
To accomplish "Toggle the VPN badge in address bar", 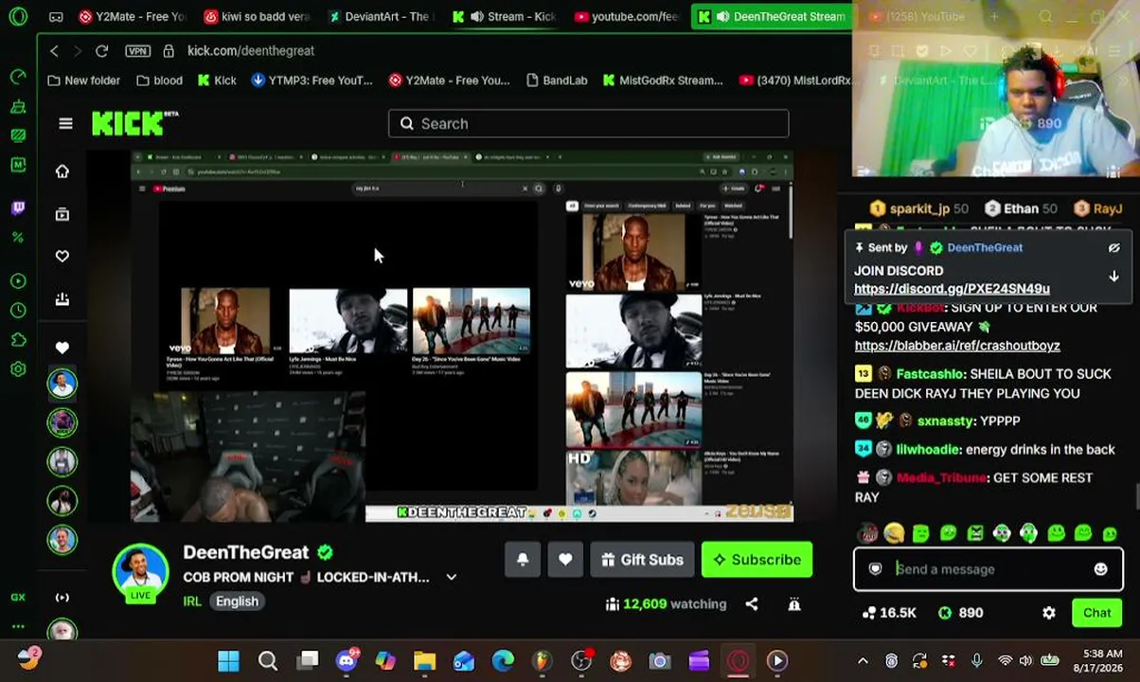I will 137,51.
